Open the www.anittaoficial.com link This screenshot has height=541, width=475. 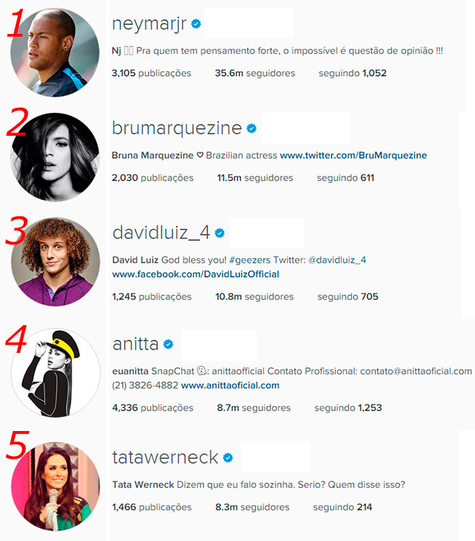click(230, 386)
